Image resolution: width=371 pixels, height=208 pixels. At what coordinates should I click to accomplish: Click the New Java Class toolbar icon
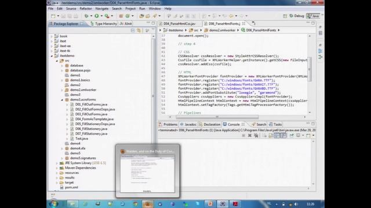point(128,16)
